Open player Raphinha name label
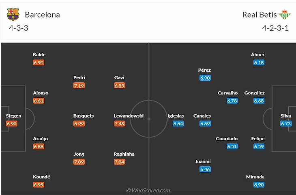296x195 pixels. [x=124, y=154]
